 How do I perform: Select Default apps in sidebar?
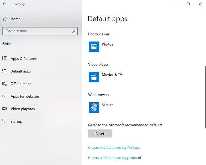(x=21, y=71)
